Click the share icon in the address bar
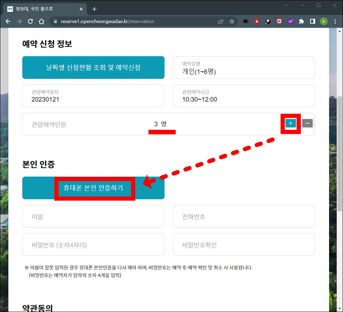Viewport: 343px width, 312px height. (220, 21)
